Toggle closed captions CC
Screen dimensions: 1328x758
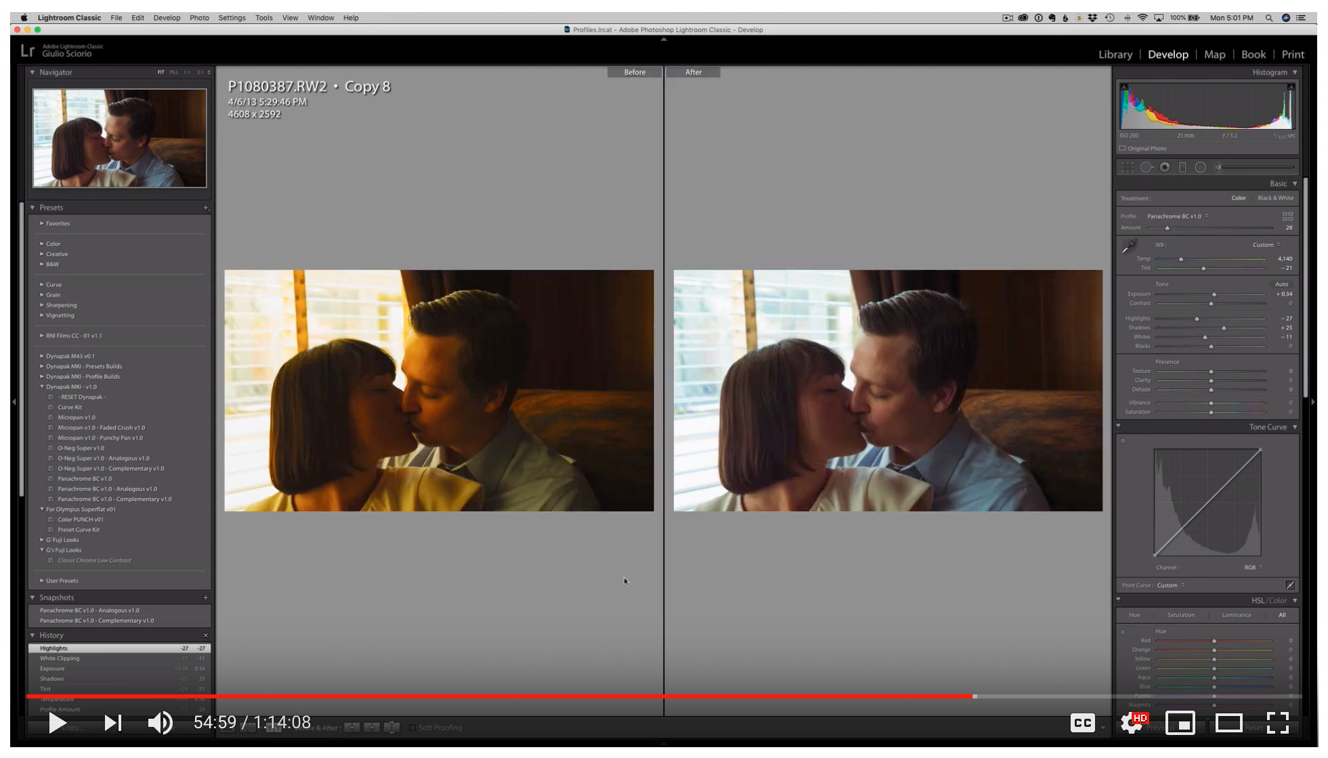(1083, 723)
